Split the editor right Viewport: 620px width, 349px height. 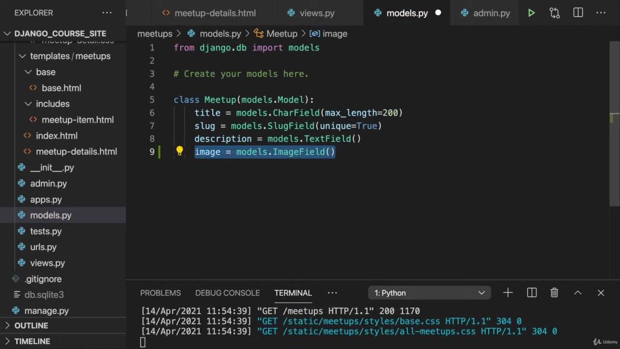click(x=578, y=13)
